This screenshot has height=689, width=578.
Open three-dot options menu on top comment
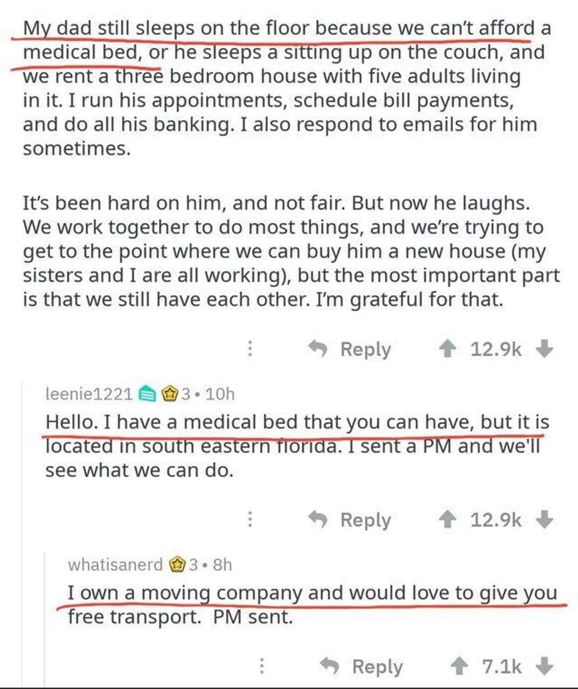click(x=250, y=349)
